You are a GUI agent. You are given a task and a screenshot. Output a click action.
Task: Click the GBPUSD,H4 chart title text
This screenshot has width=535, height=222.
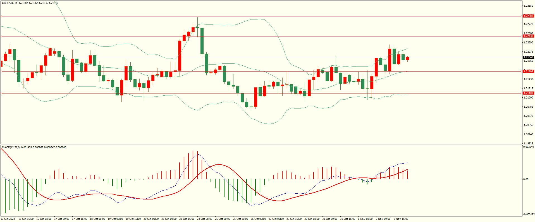point(9,3)
